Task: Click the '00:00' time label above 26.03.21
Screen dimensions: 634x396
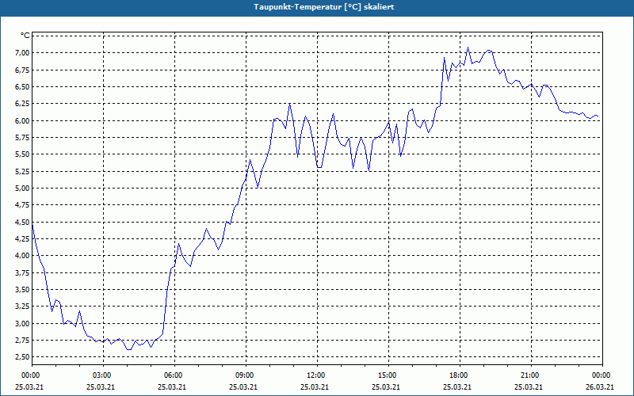Action: pyautogui.click(x=602, y=375)
